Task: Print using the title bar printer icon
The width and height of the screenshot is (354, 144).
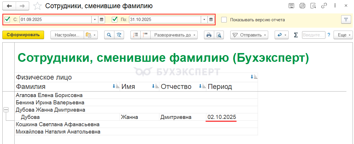Action: tap(302, 6)
